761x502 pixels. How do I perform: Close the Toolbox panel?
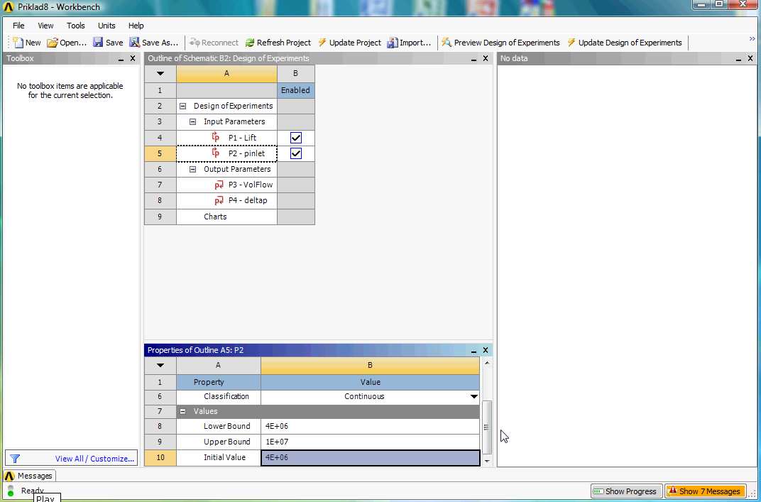[133, 58]
